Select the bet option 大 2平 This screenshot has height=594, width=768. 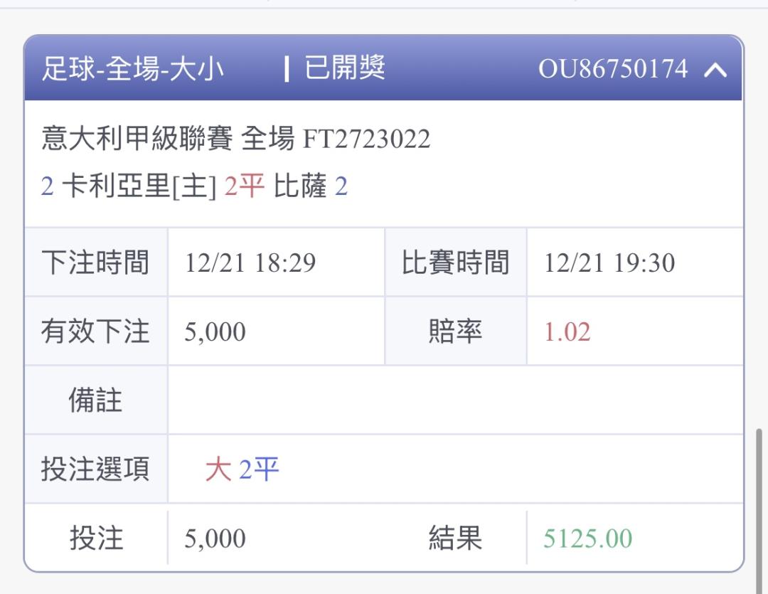click(x=242, y=470)
